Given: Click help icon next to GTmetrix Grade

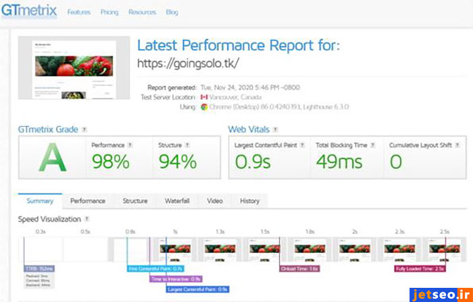Looking at the screenshot, I should [x=84, y=129].
